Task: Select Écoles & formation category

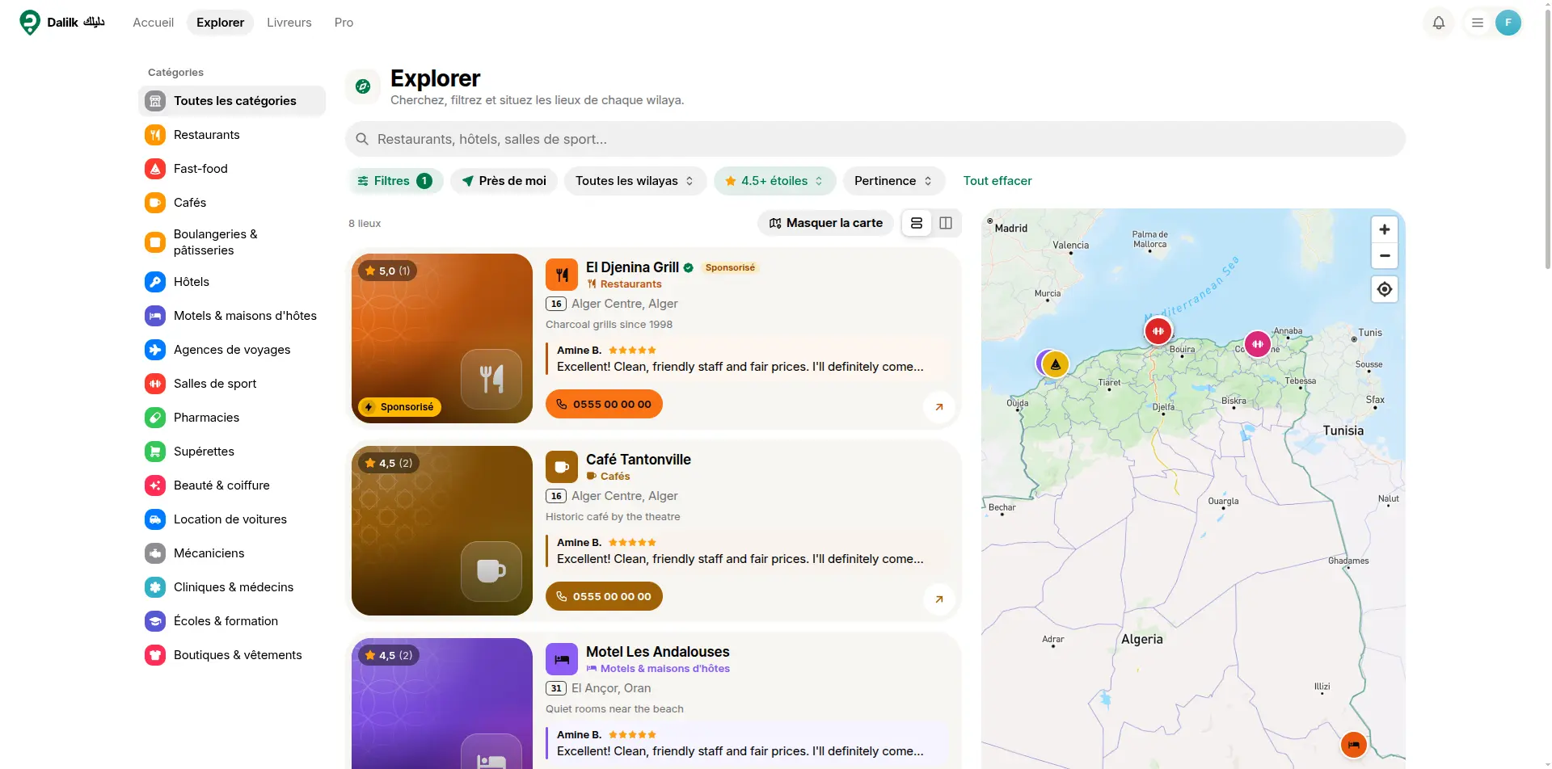Action: click(232, 621)
